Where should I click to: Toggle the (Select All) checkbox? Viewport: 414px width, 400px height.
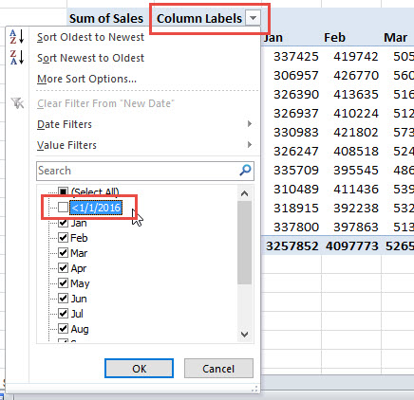pos(64,191)
